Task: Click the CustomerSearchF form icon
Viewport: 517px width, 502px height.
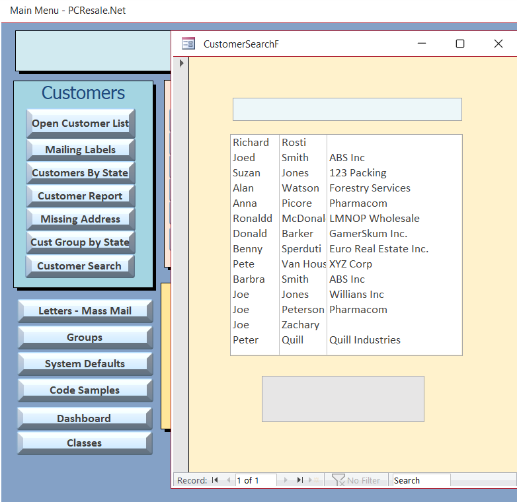Action: click(x=188, y=44)
